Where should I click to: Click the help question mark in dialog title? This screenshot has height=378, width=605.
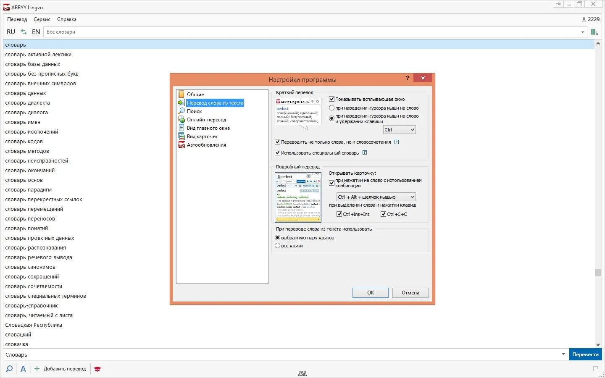[408, 78]
